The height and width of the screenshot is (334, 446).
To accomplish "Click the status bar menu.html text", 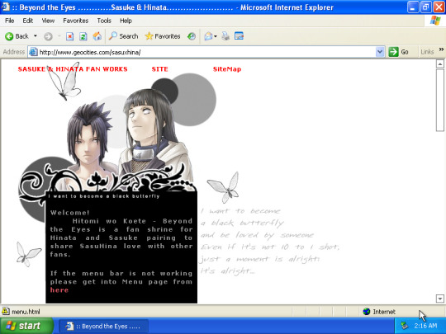I will point(26,312).
